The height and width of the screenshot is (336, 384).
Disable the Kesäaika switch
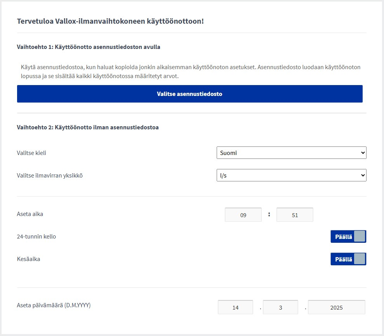[348, 259]
